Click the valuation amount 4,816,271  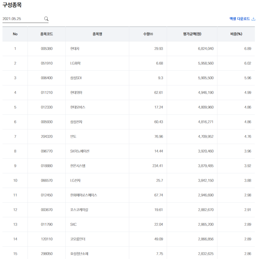pos(206,122)
